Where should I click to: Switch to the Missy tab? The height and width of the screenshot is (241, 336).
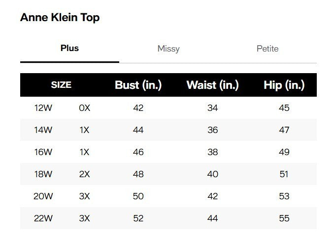168,49
